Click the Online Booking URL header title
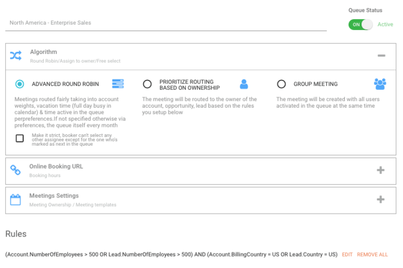 click(56, 166)
